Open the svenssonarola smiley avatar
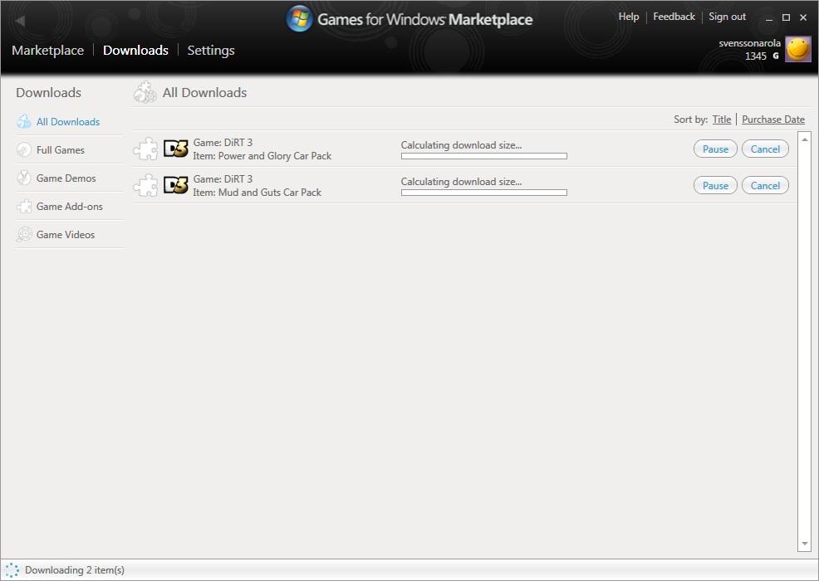The image size is (819, 581). tap(798, 49)
